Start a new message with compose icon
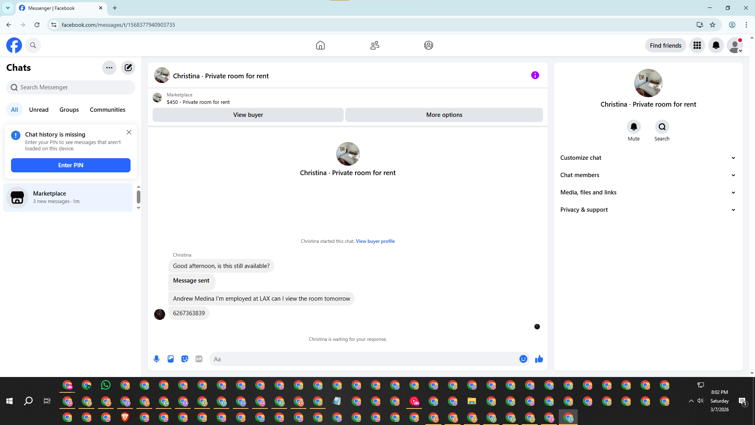 128,68
